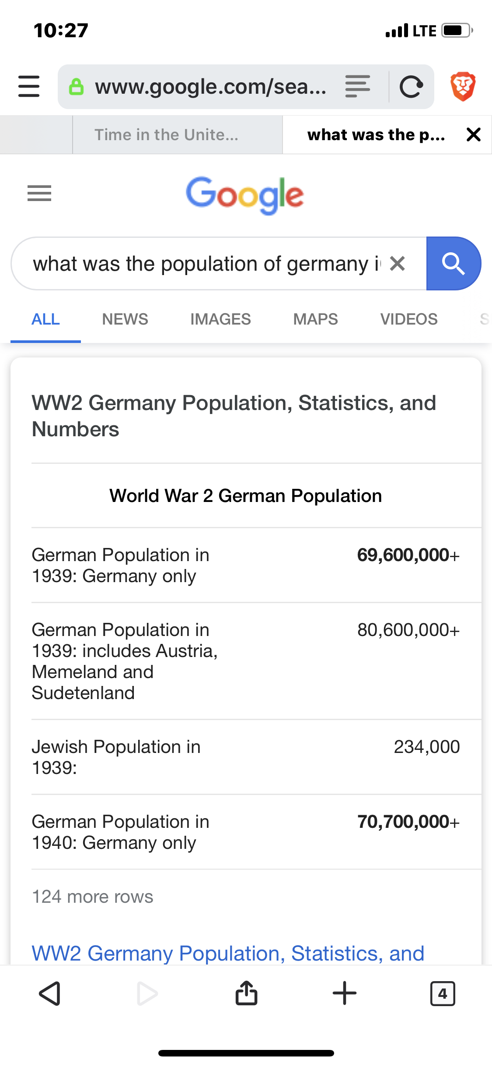Viewport: 492px width, 1067px height.
Task: Tap the Google search input field
Action: (x=206, y=264)
